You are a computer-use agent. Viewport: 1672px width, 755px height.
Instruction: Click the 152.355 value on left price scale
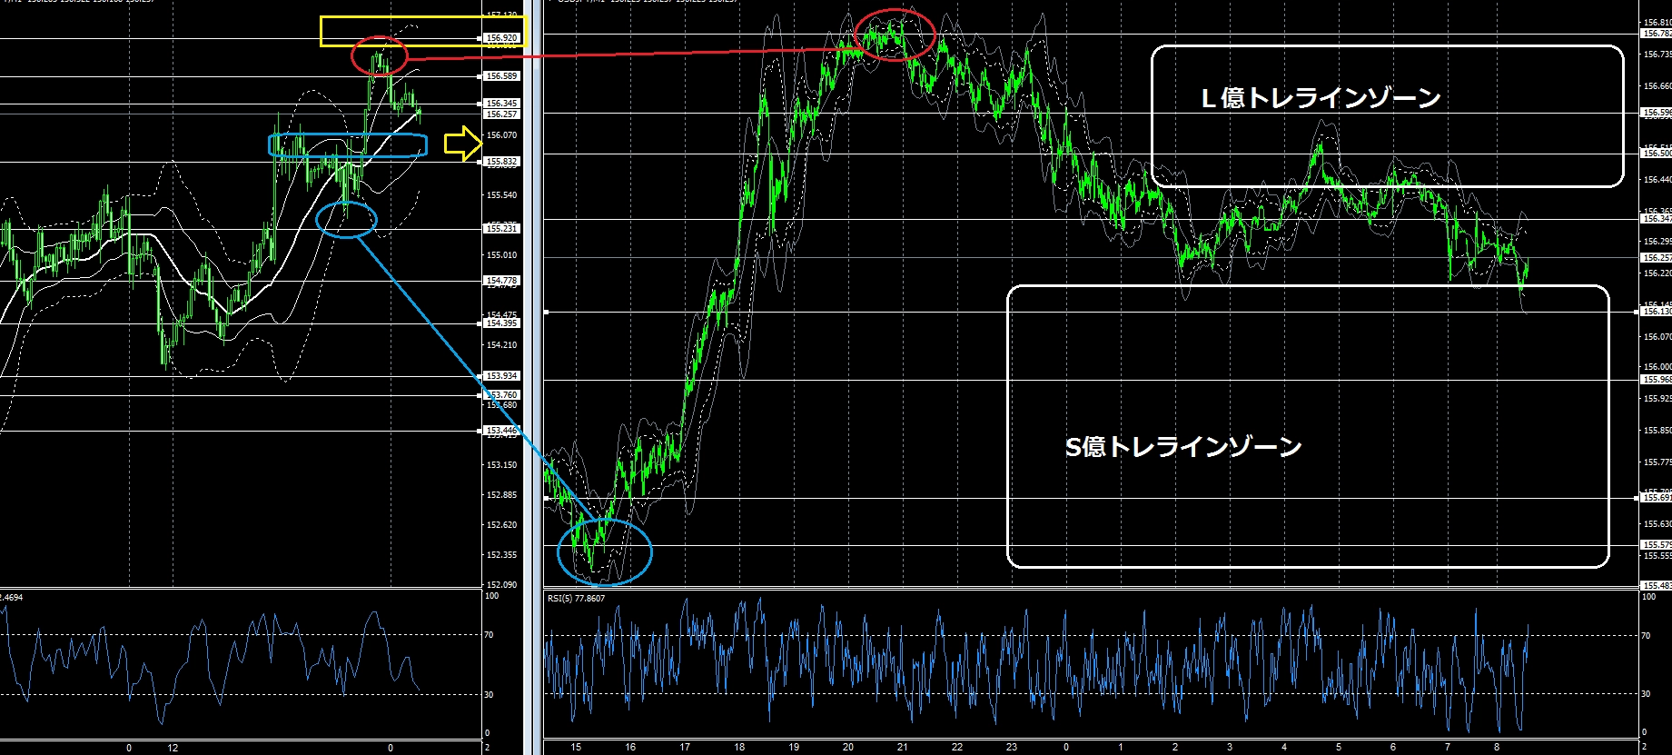502,555
